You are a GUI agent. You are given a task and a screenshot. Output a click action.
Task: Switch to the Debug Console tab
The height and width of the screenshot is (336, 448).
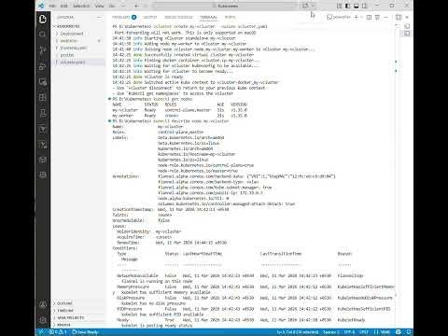coord(178,17)
